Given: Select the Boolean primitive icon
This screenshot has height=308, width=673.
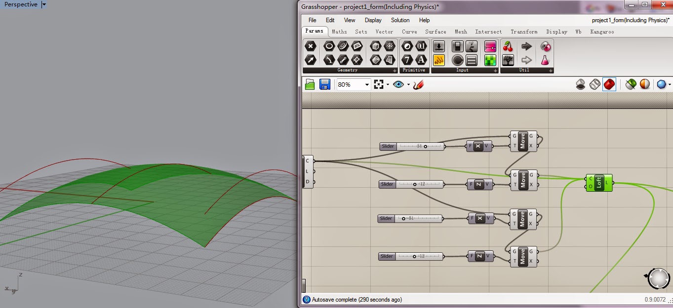Looking at the screenshot, I should coord(407,46).
